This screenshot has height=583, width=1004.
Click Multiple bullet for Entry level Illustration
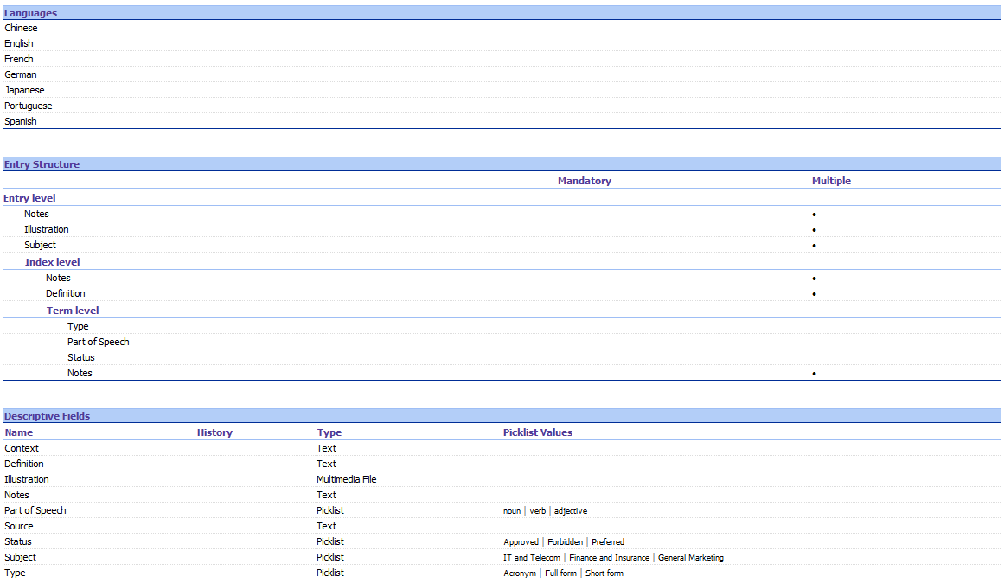click(x=814, y=230)
